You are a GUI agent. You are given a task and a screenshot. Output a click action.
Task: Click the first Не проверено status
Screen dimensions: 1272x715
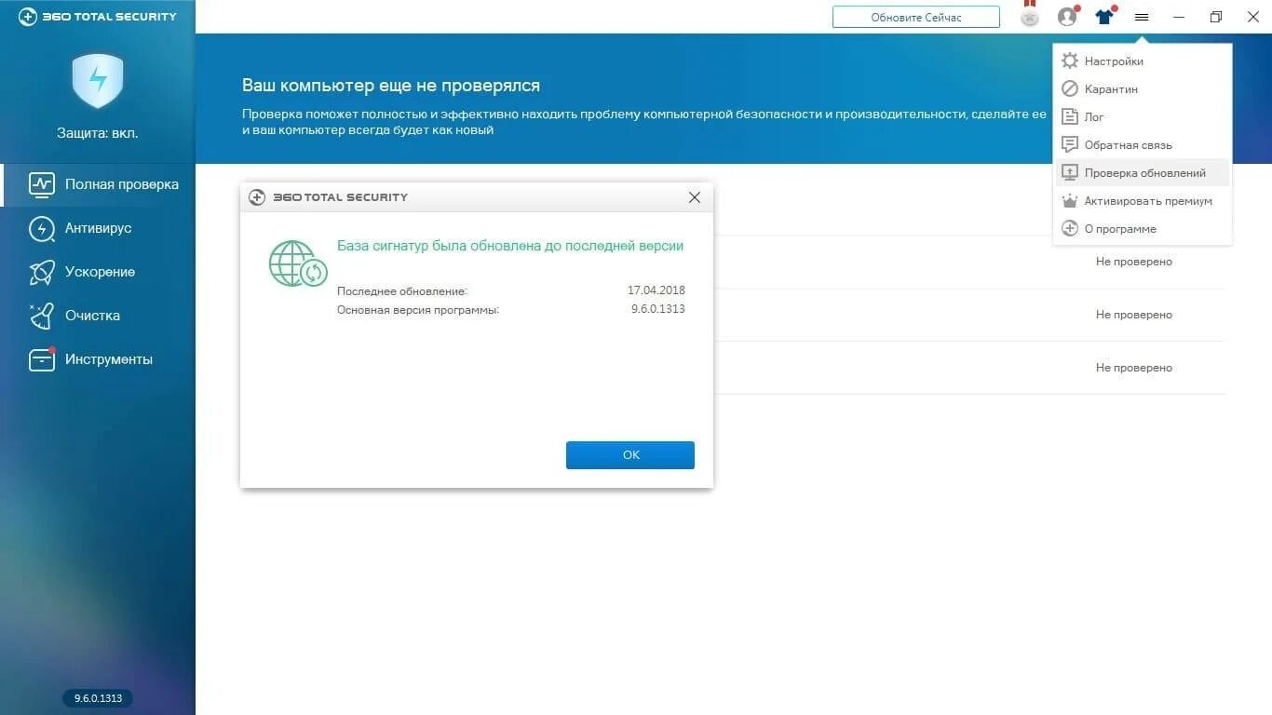[1134, 262]
